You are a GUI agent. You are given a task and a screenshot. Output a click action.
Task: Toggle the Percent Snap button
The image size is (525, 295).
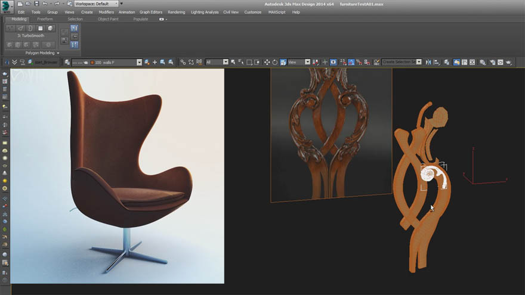359,62
